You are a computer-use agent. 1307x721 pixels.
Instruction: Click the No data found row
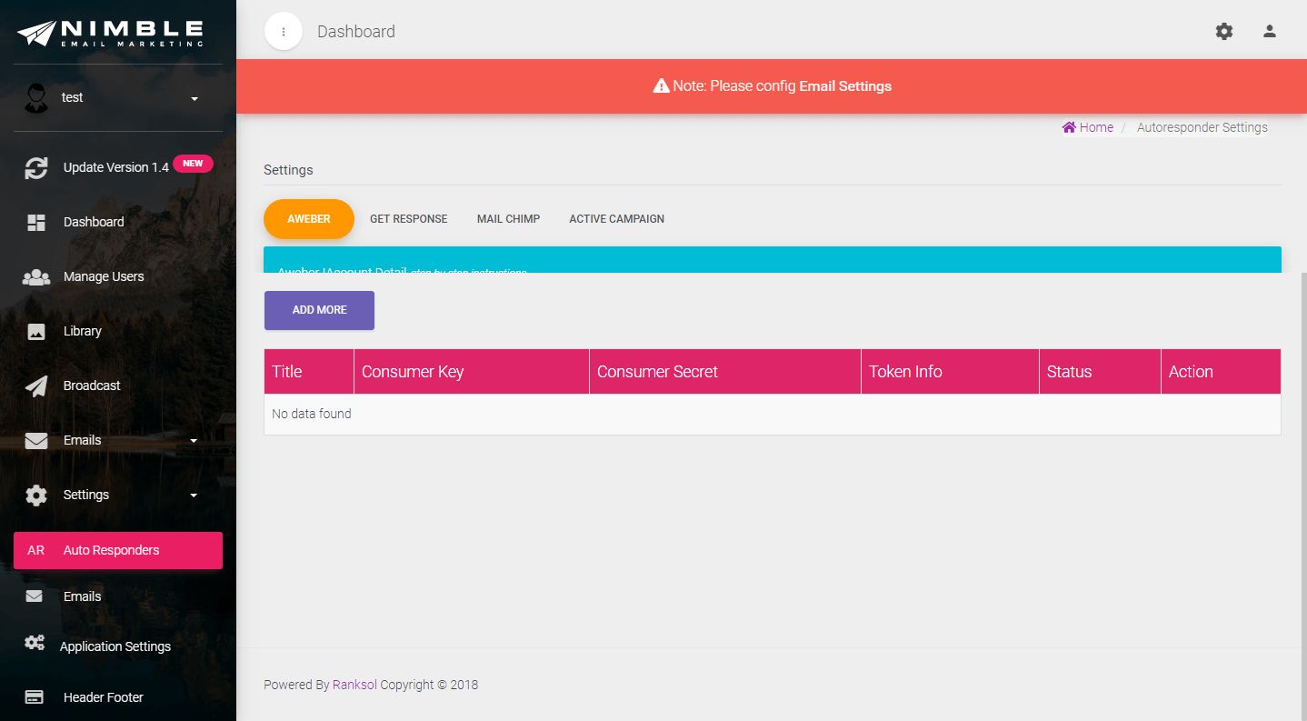(773, 415)
